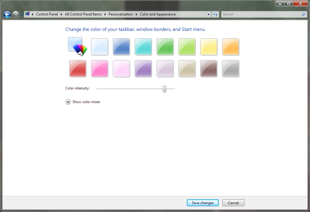Navigate to All Control Panel Items breadcrumb
This screenshot has height=212, width=310.
[x=83, y=14]
